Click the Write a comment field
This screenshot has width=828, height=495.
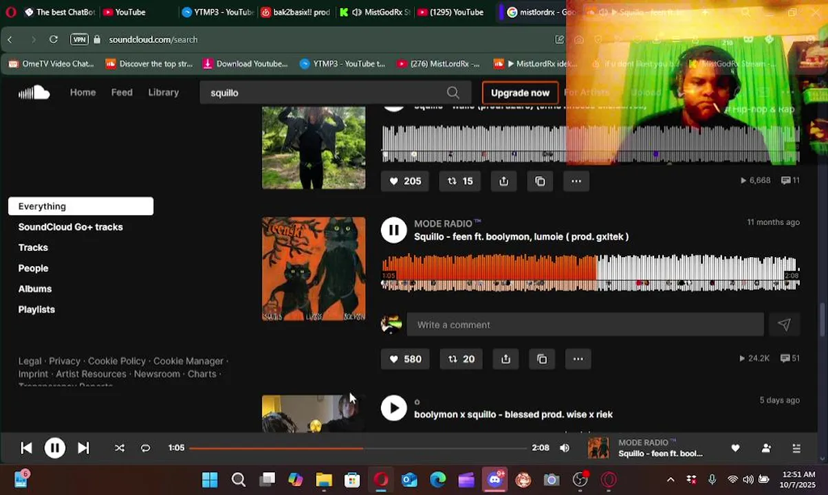[x=585, y=324]
